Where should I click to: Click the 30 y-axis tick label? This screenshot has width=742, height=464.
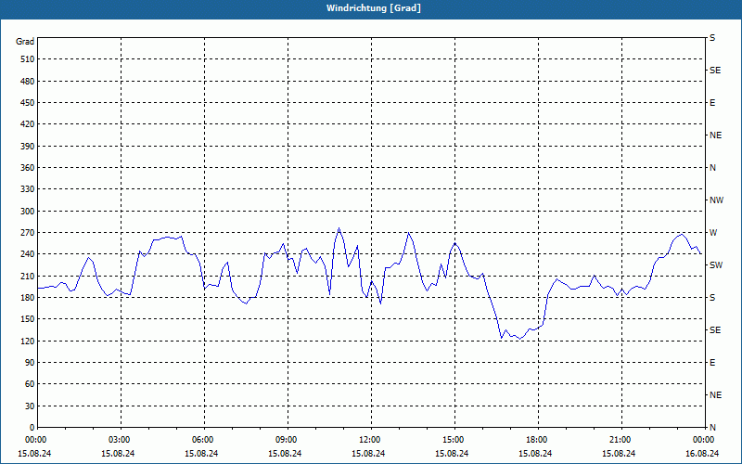pyautogui.click(x=30, y=406)
